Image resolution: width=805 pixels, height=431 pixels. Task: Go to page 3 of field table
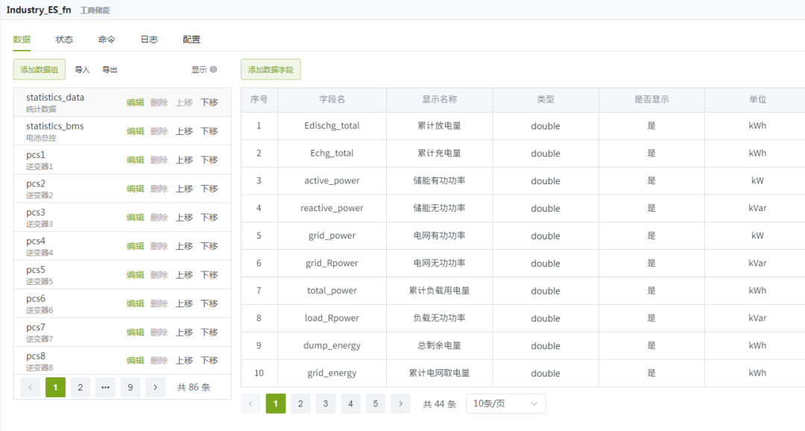tap(326, 403)
